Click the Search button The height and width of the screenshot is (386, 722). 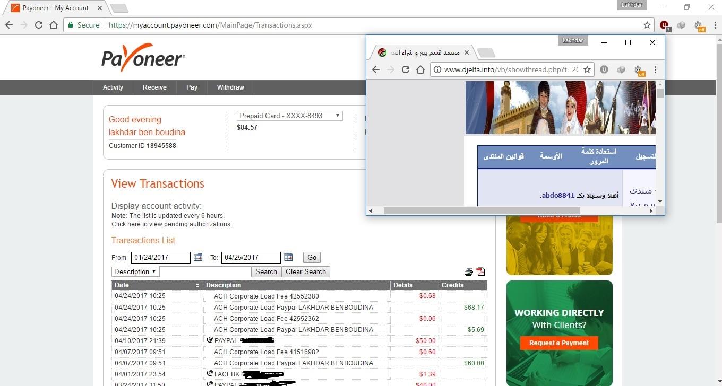[266, 271]
